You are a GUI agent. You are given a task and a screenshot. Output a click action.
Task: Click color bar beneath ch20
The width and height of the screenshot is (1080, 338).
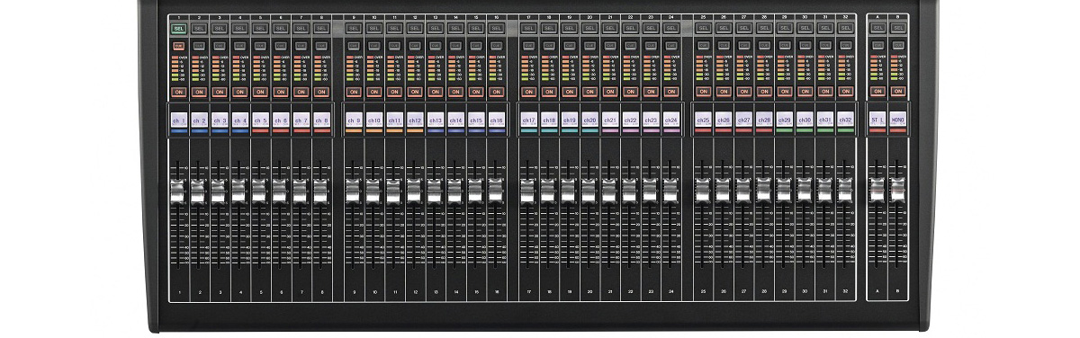coord(589,131)
